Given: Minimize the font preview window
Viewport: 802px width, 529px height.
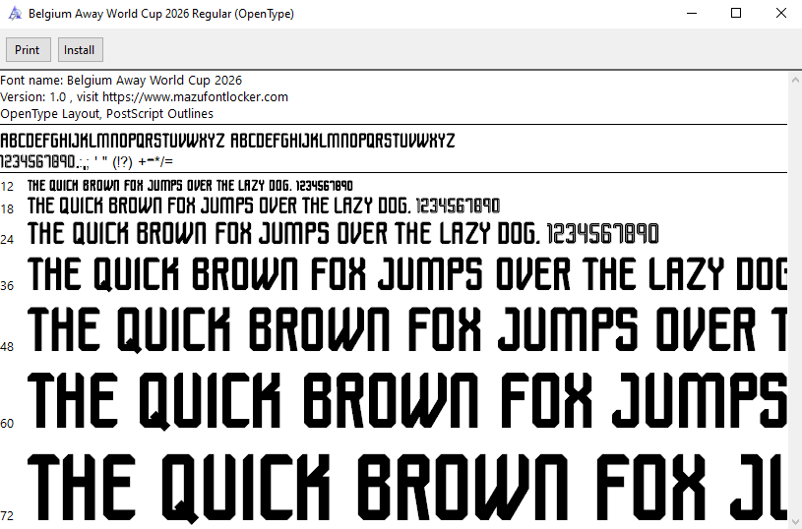Looking at the screenshot, I should [x=691, y=14].
